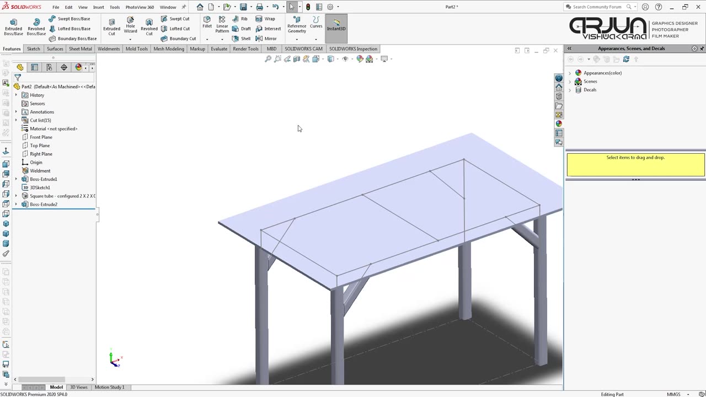Expand the Annotations tree node
The image size is (706, 397).
click(x=16, y=112)
